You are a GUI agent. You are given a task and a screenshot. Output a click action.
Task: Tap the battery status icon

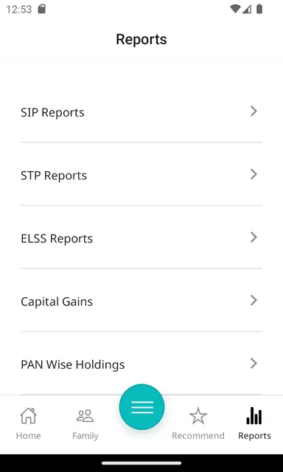[x=259, y=10]
